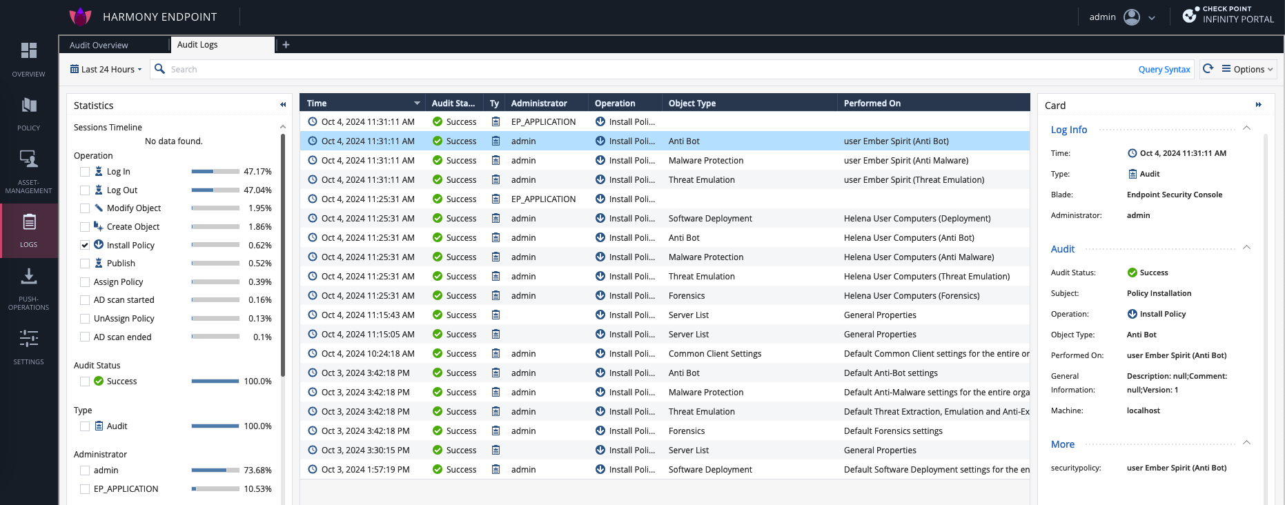Uncheck the Install Policy operation filter
Screen dimensions: 1285x505
coord(85,245)
